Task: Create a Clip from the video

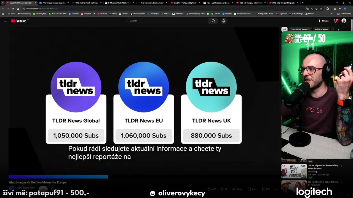Action: [266, 189]
